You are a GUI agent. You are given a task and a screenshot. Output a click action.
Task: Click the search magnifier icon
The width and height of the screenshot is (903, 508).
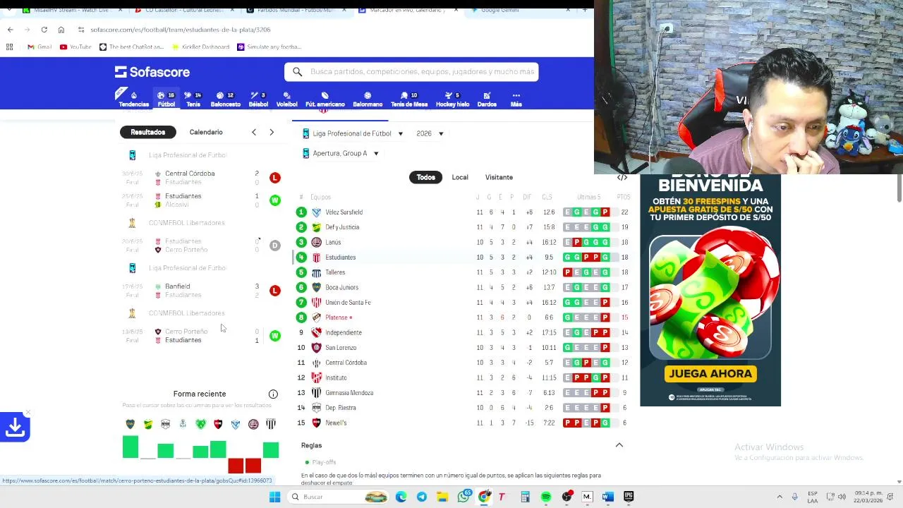[x=297, y=72]
